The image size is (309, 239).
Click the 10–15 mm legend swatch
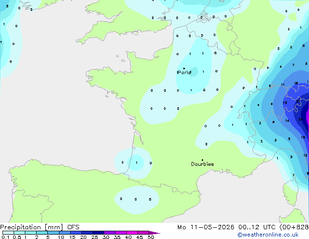pyautogui.click(x=65, y=233)
